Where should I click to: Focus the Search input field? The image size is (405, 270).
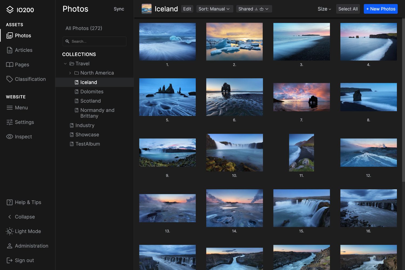[x=94, y=41]
